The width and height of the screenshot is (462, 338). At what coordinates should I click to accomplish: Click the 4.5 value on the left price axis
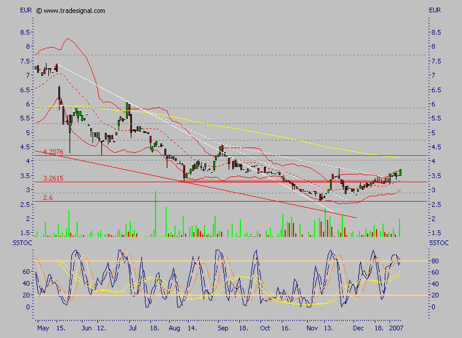[x=25, y=147]
